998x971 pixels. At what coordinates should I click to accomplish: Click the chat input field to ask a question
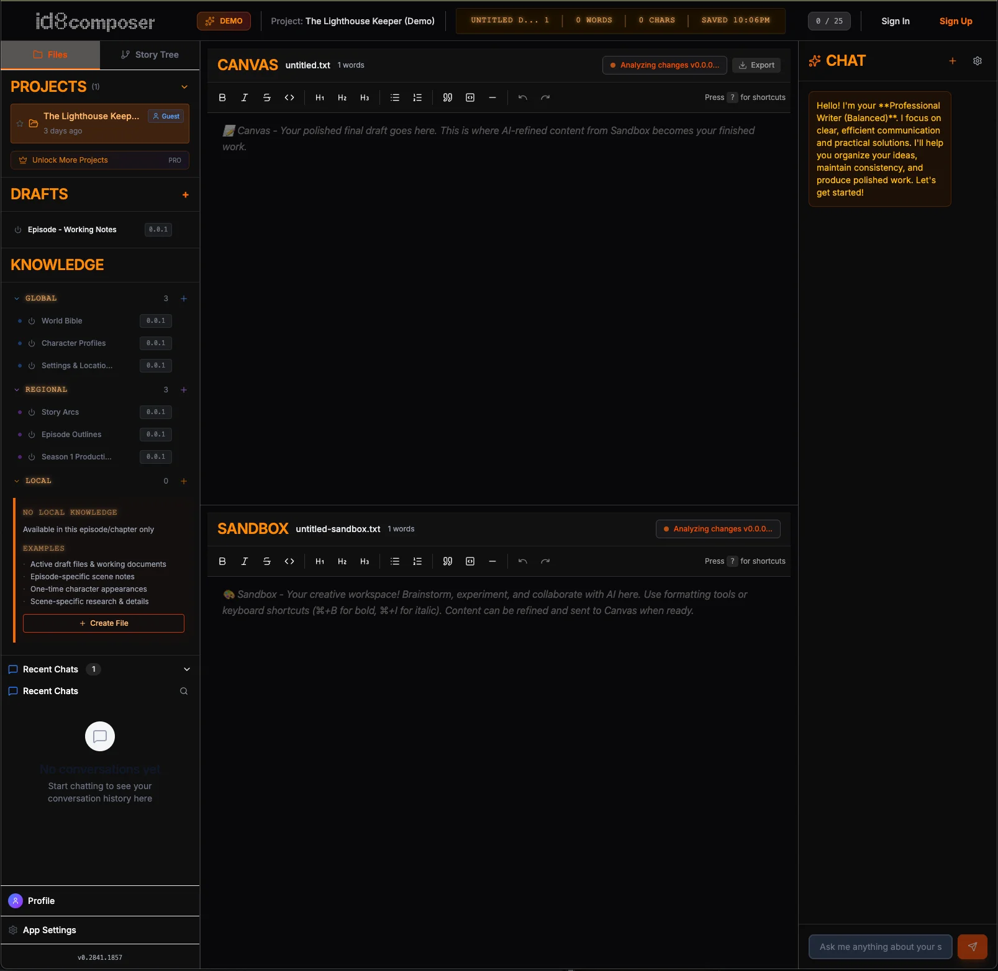point(879,947)
